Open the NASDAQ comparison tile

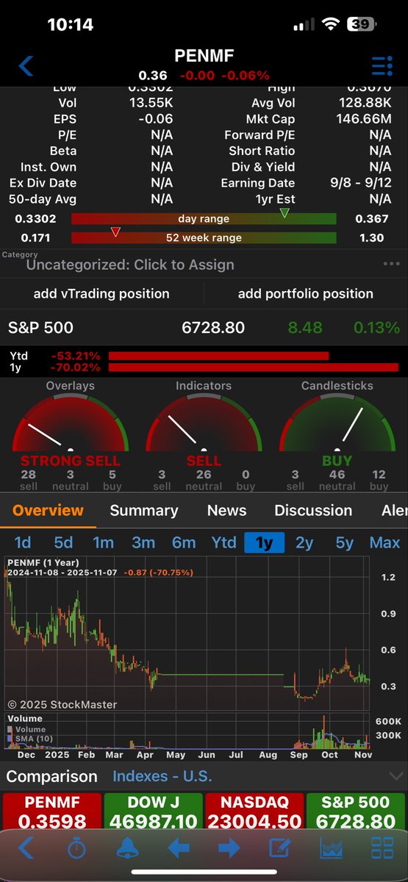click(254, 811)
